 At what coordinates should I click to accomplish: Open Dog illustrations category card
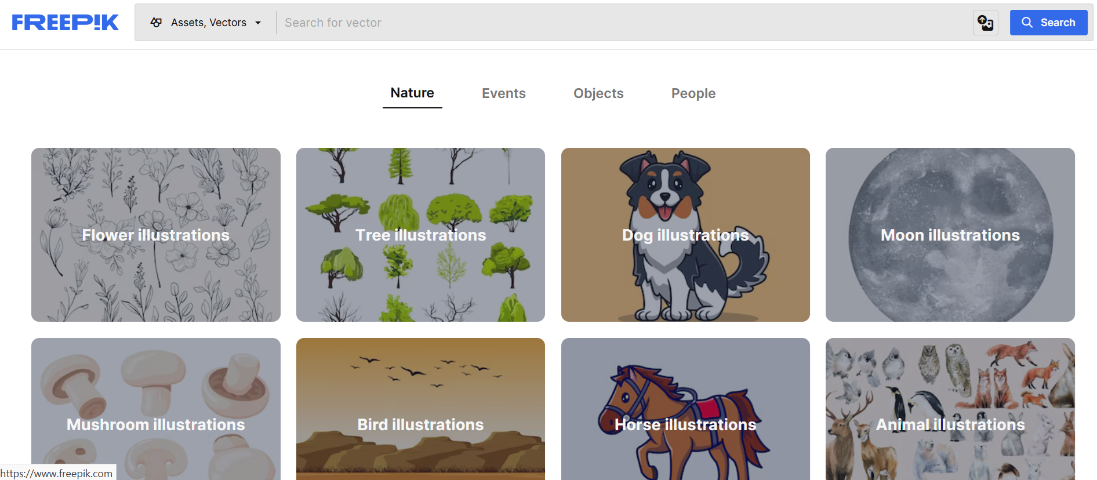tap(685, 235)
